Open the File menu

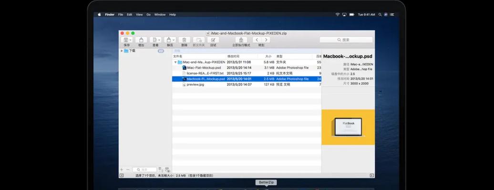(121, 14)
